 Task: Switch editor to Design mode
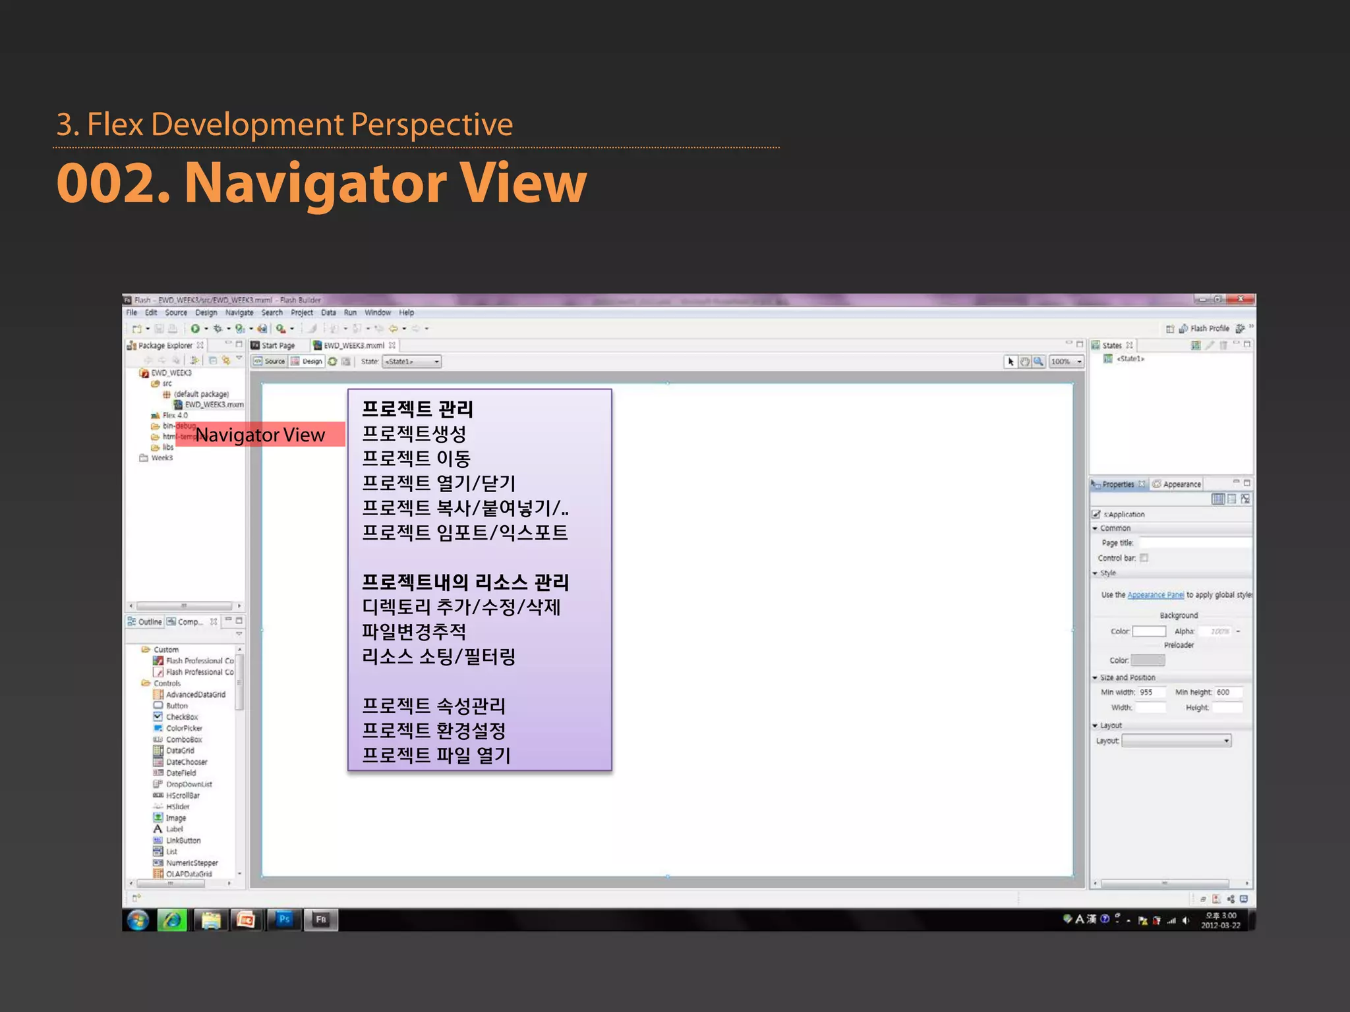point(307,362)
